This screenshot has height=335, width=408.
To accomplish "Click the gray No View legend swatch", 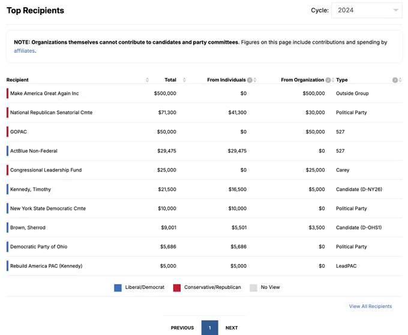I will (253, 288).
